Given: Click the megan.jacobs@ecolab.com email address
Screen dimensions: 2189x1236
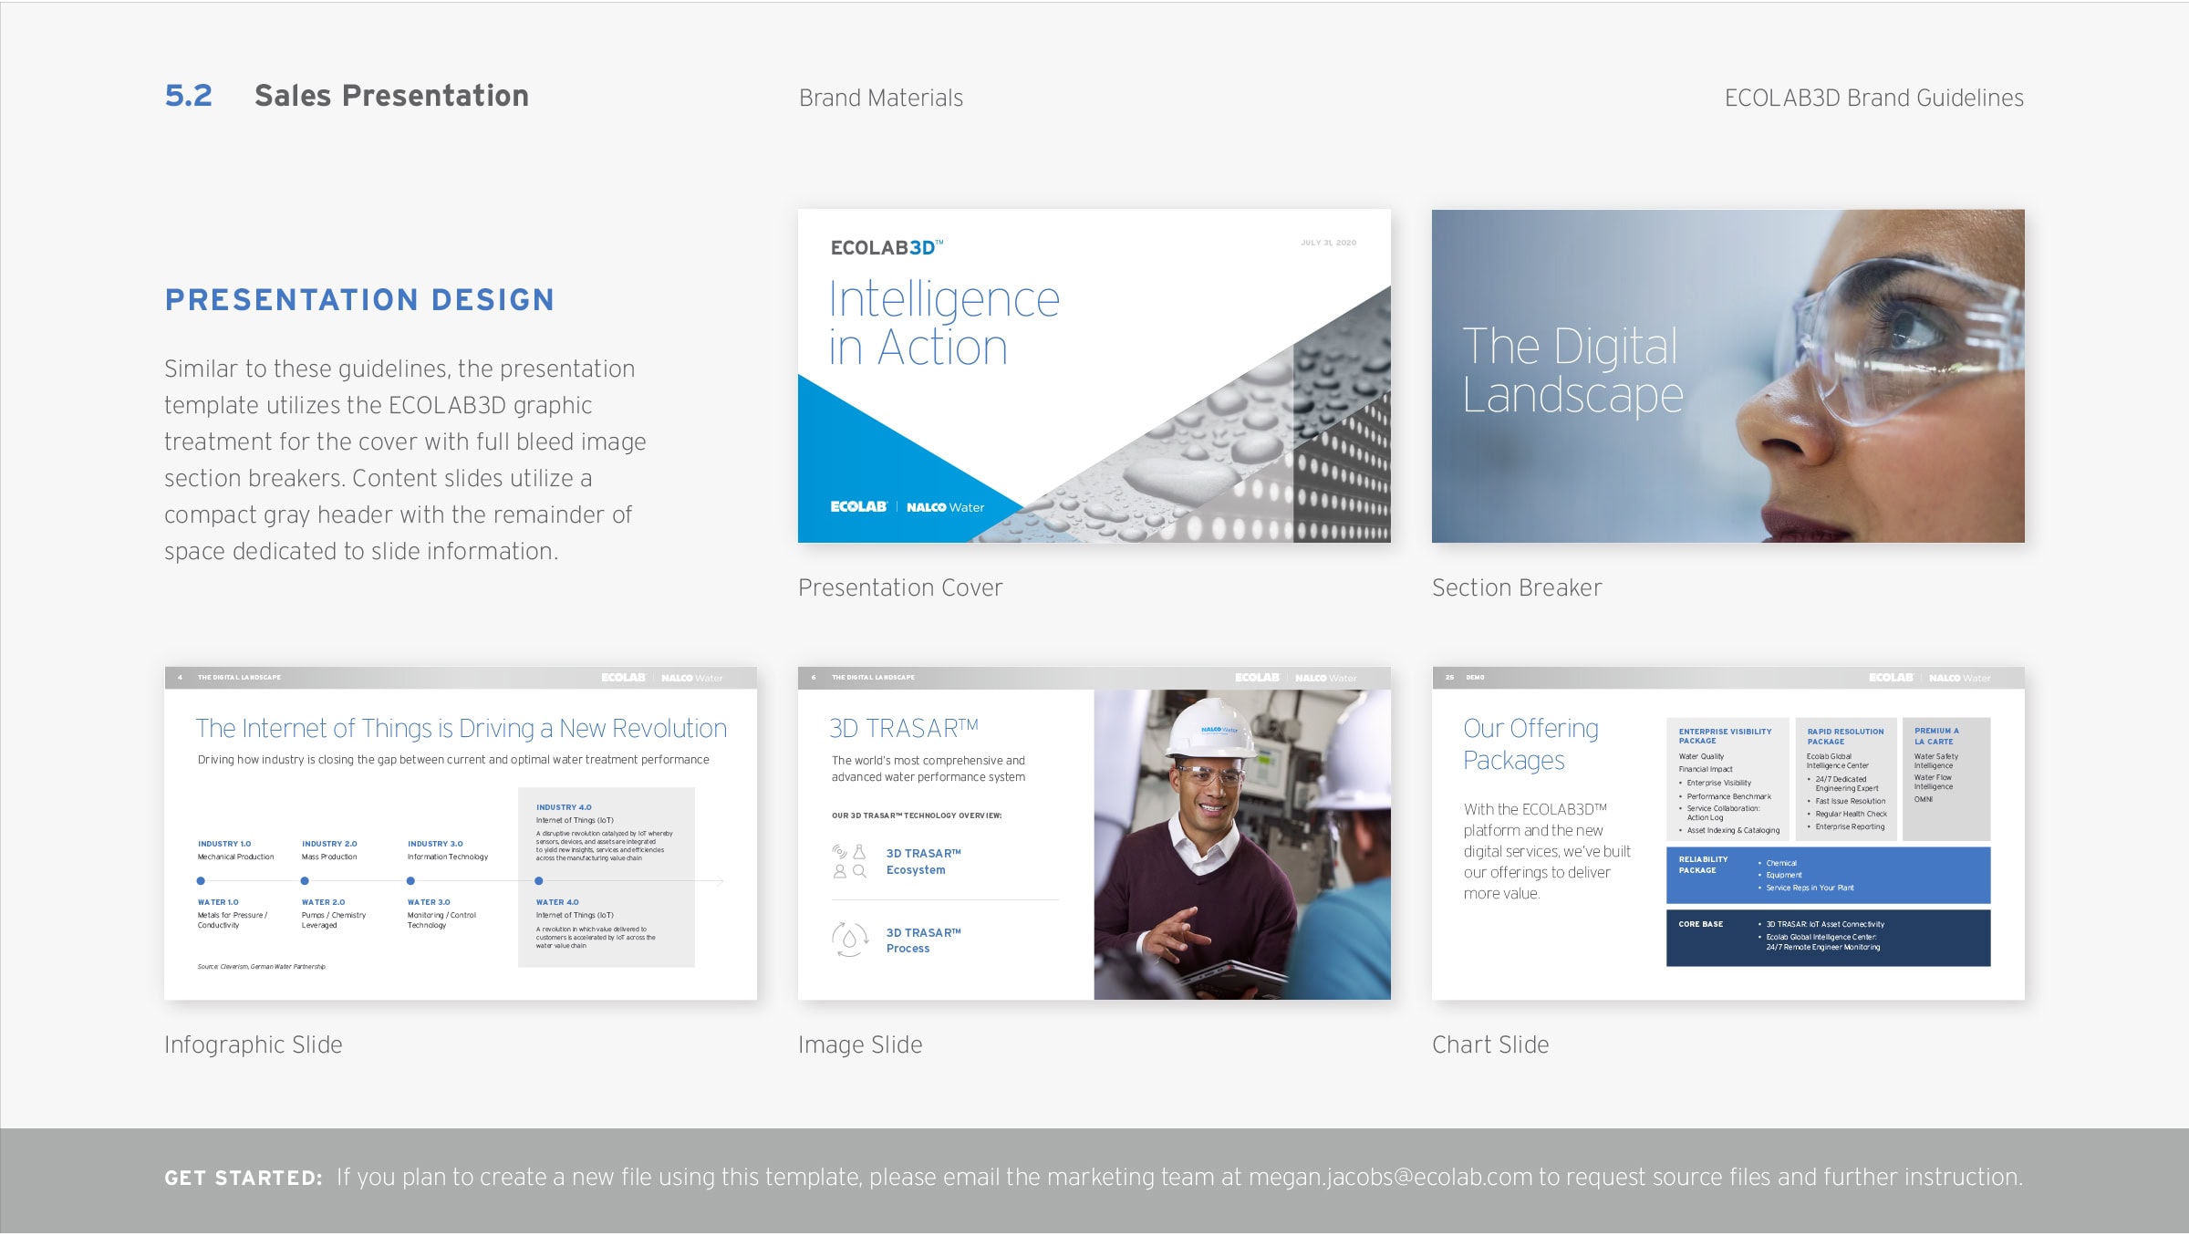Looking at the screenshot, I should 1390,1177.
